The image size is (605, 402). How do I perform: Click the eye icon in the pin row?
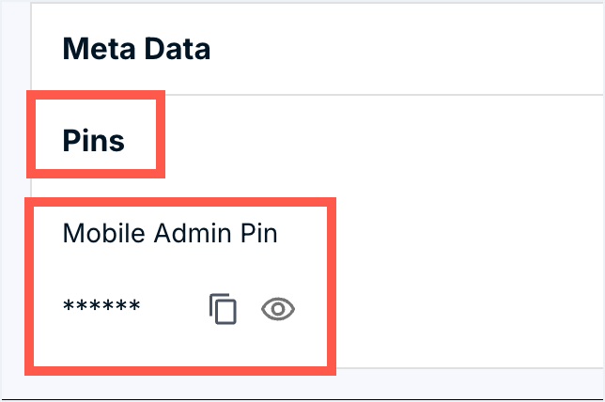(x=278, y=309)
